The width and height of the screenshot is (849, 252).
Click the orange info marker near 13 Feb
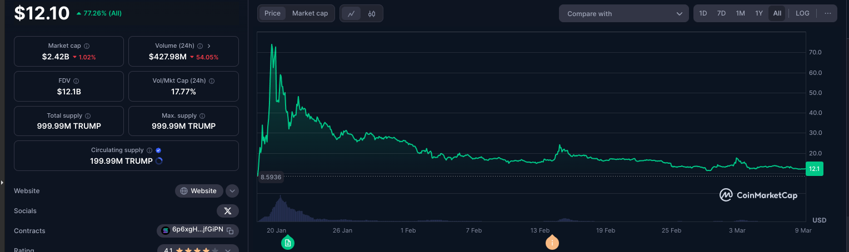click(x=552, y=243)
